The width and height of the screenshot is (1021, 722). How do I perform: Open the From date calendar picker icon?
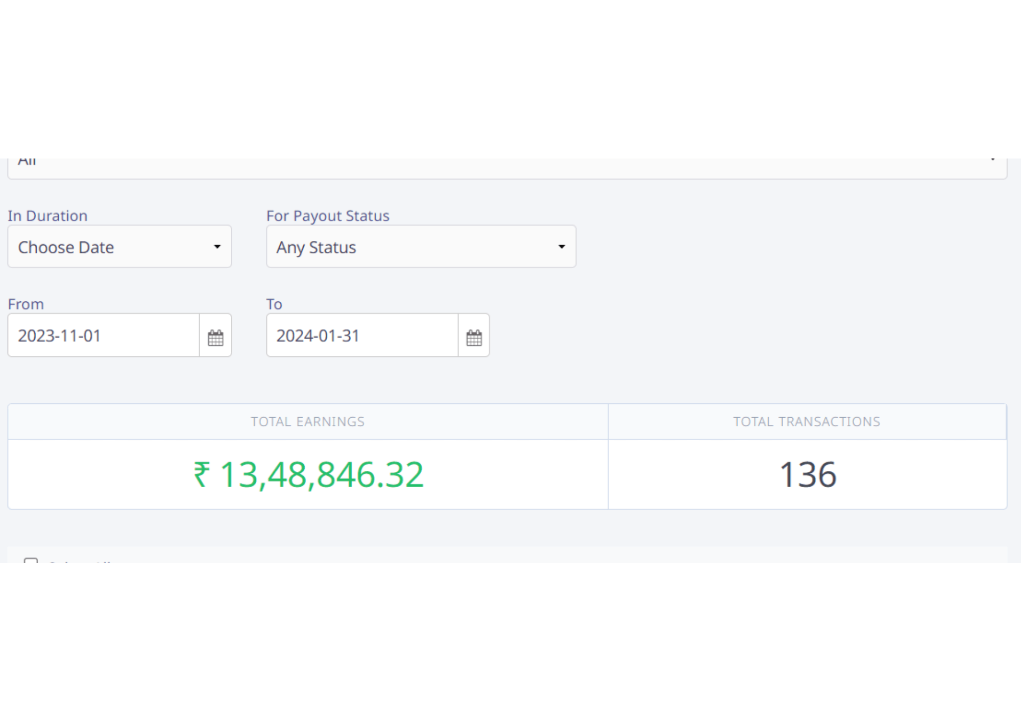(215, 337)
